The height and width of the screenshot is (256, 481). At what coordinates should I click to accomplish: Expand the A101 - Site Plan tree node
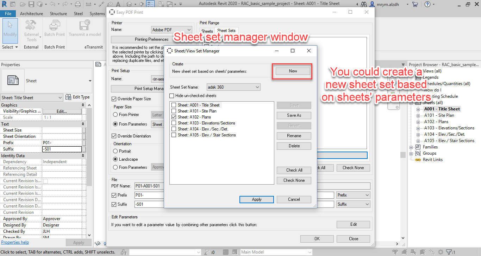(x=418, y=115)
